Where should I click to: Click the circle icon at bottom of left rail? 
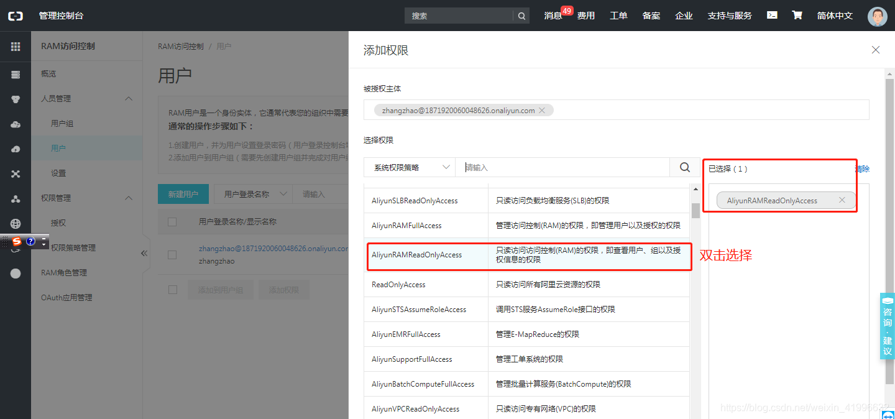pyautogui.click(x=16, y=274)
